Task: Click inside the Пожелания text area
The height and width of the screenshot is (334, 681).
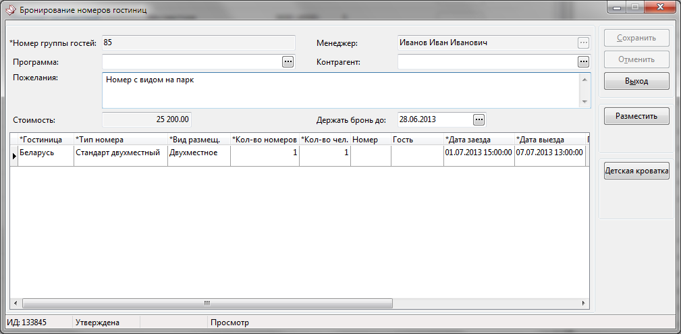Action: coord(337,90)
